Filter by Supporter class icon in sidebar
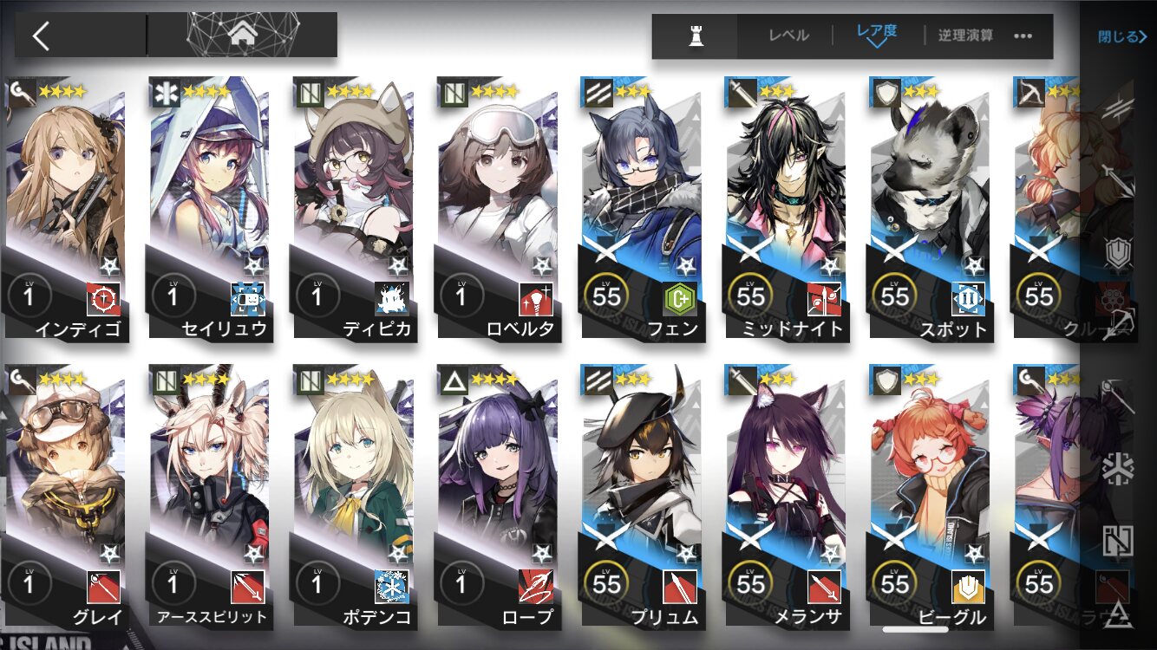This screenshot has width=1157, height=650. pyautogui.click(x=1119, y=541)
